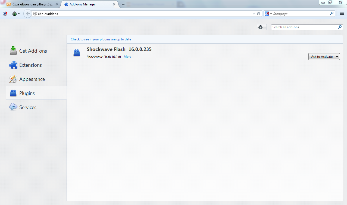347x205 pixels.
Task: Select the Add-ons Manager tab
Action: click(90, 4)
